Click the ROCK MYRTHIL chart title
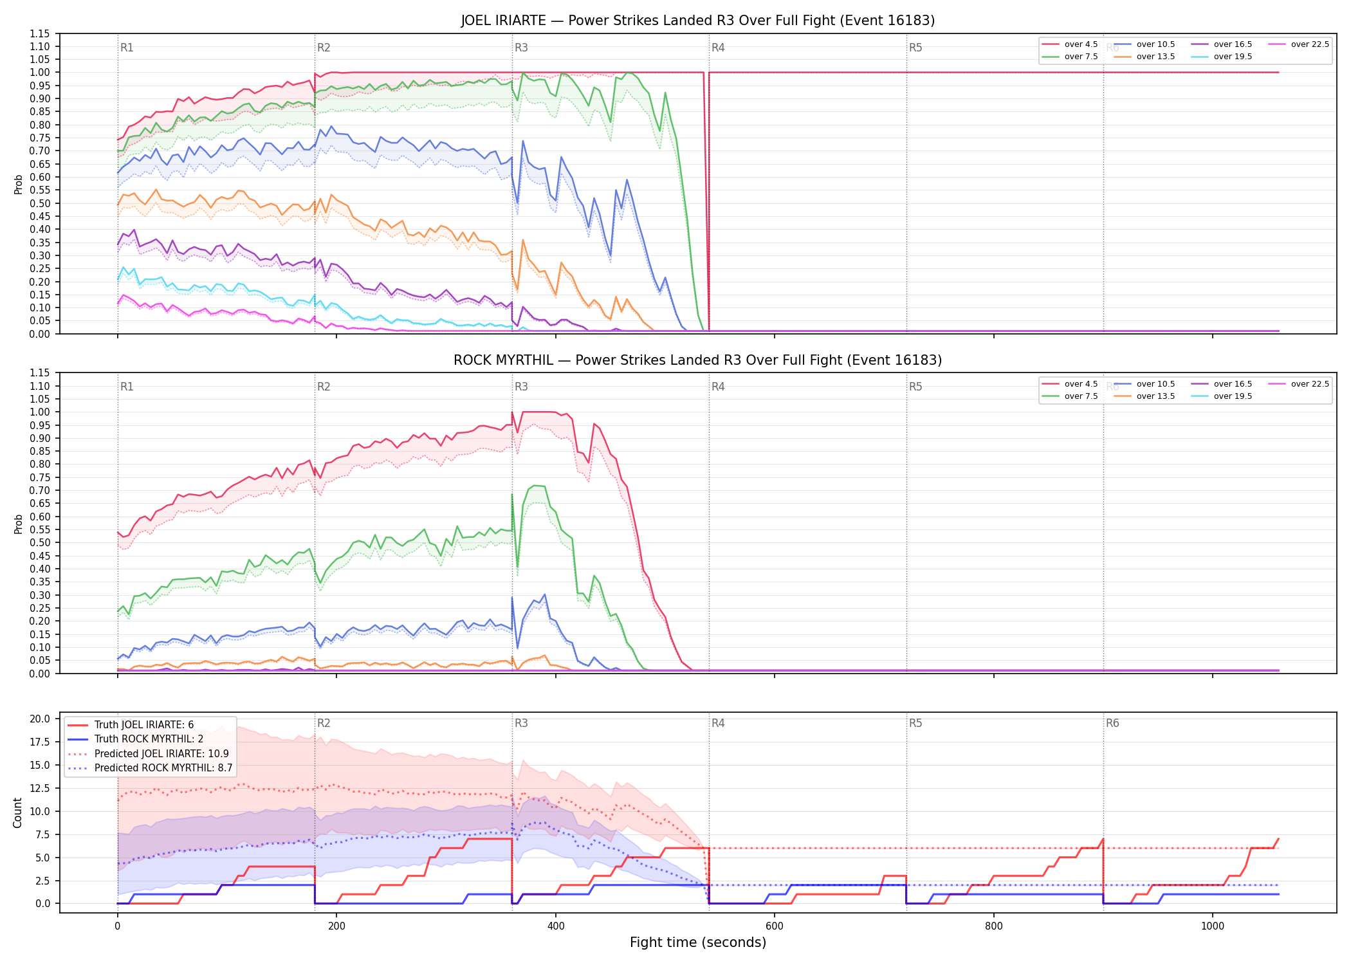 click(697, 360)
